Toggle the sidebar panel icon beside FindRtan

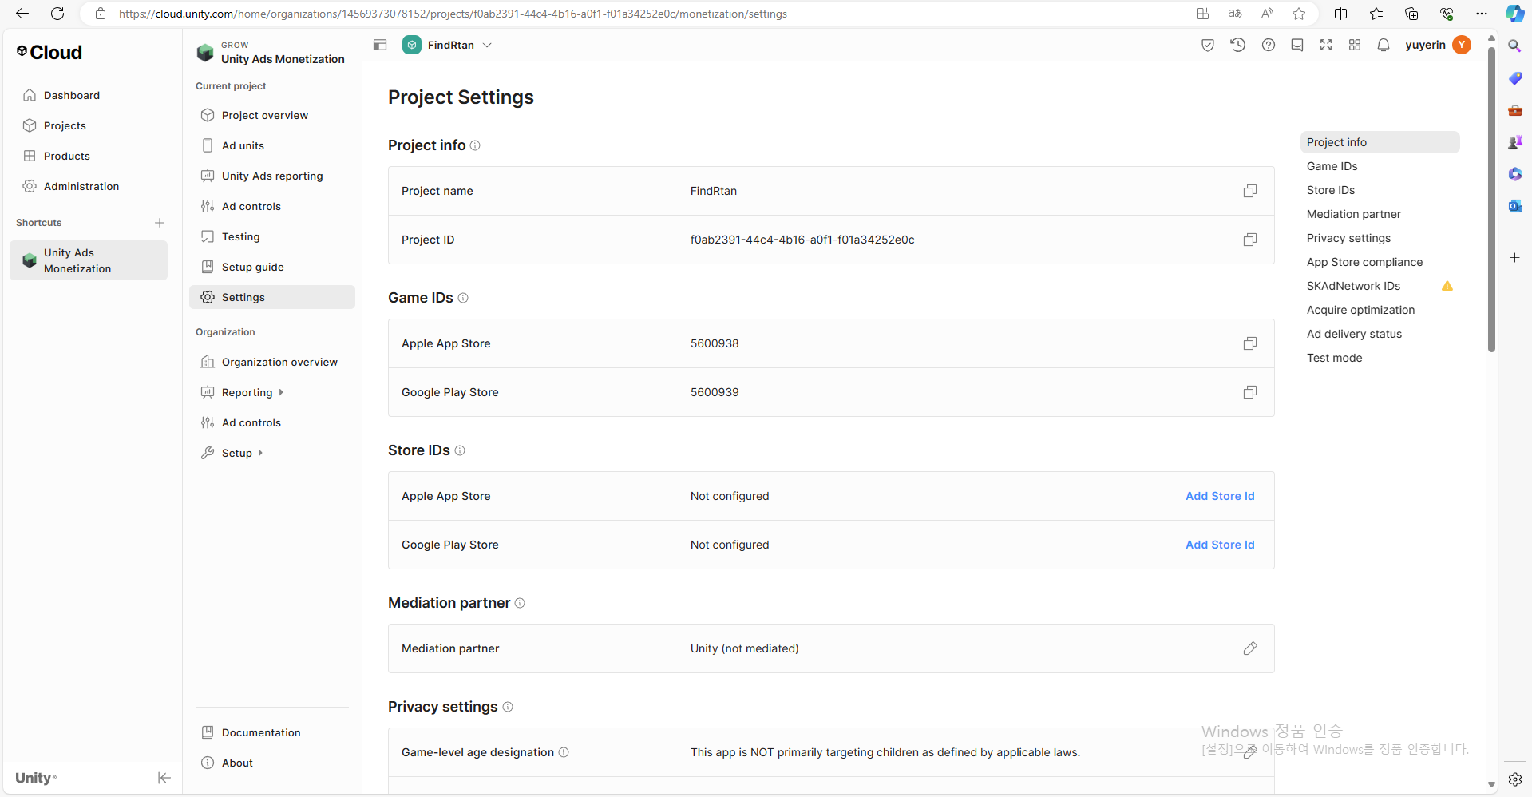tap(380, 45)
